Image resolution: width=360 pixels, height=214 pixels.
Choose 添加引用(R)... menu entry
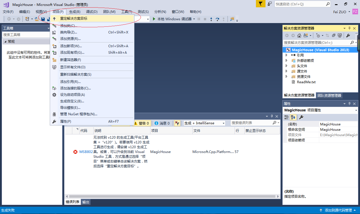[92, 82]
